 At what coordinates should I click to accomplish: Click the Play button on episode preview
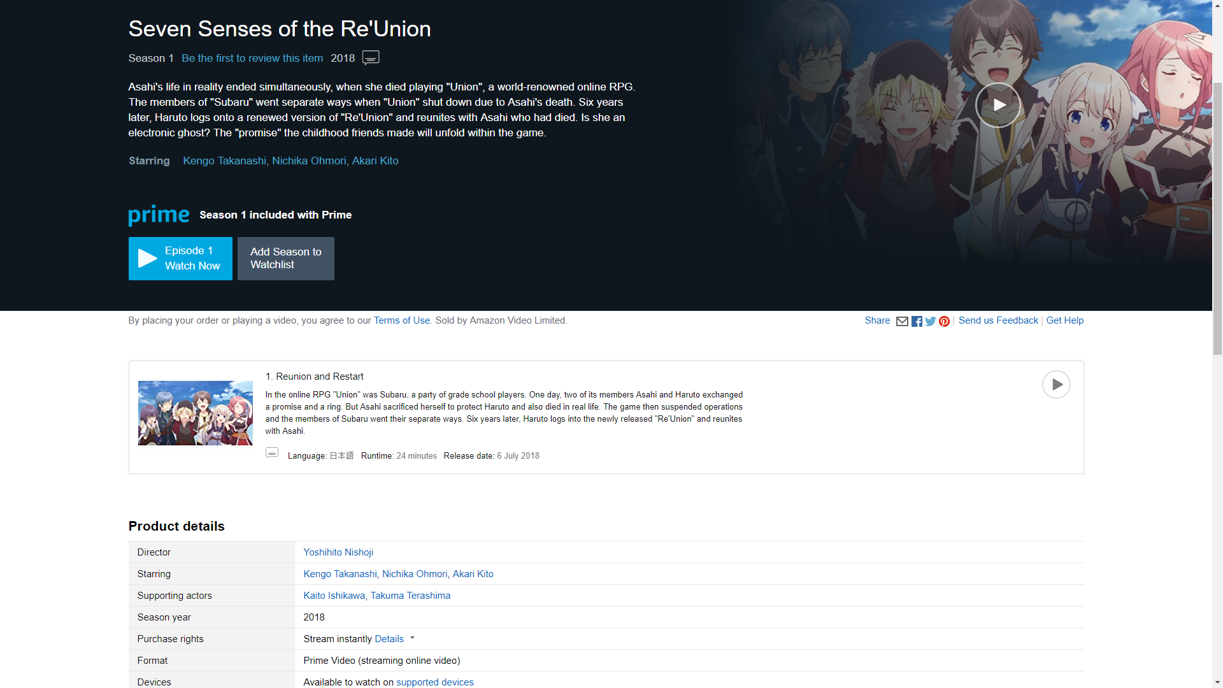[1056, 384]
